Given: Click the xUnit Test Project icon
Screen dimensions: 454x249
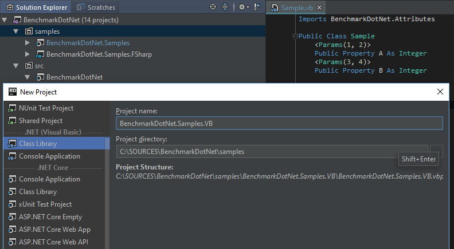Looking at the screenshot, I should pos(12,204).
